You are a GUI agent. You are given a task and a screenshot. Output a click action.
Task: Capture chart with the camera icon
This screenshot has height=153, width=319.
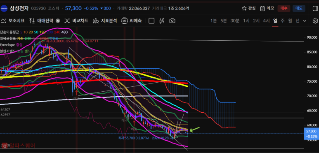click(172, 21)
